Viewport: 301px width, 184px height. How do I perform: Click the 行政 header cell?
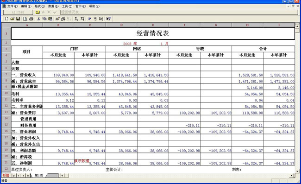(x=200, y=49)
